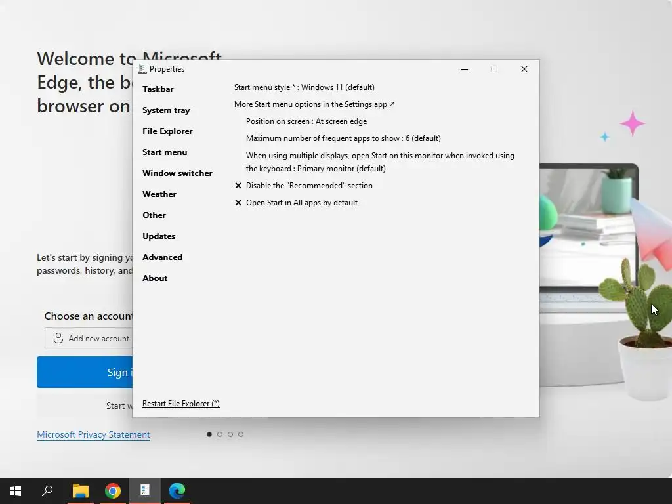The height and width of the screenshot is (504, 672).
Task: Open the Window switcher section
Action: click(177, 173)
